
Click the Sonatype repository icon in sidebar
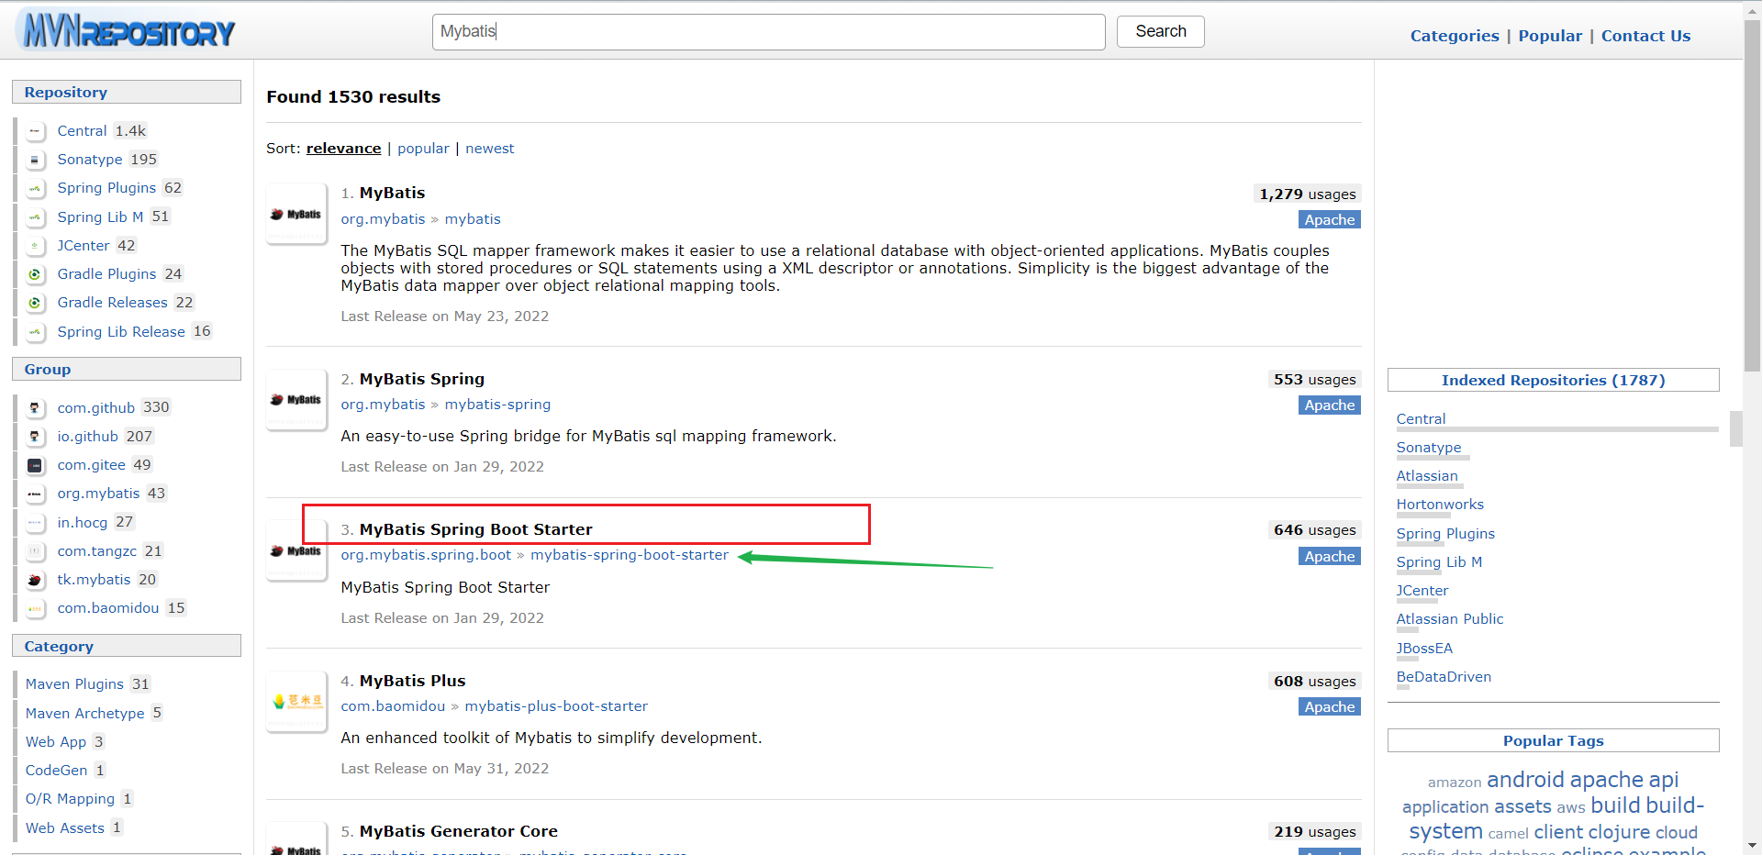tap(35, 160)
